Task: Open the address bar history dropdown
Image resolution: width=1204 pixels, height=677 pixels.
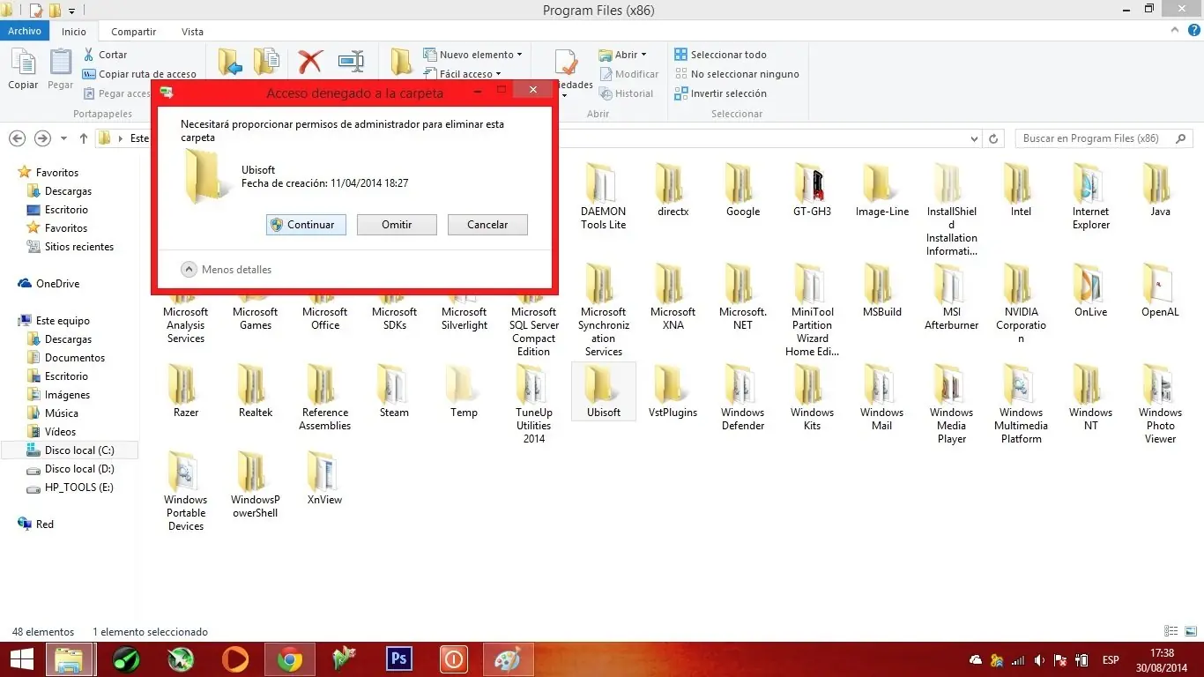Action: pyautogui.click(x=974, y=138)
